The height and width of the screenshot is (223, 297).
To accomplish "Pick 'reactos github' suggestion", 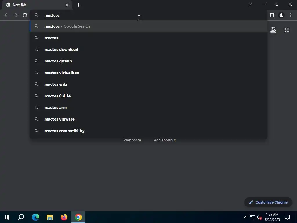I will pyautogui.click(x=148, y=61).
